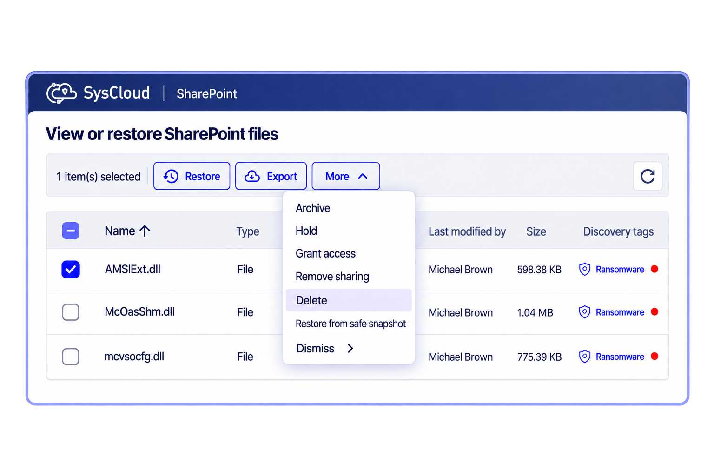This screenshot has width=714, height=476.
Task: Select Archive from the More menu
Action: [x=313, y=208]
